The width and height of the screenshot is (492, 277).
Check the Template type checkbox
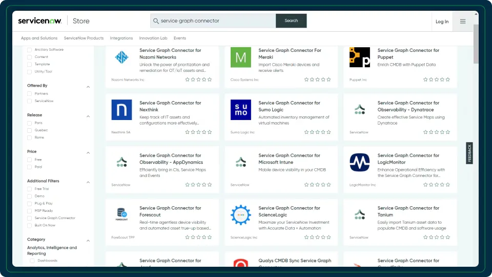click(x=30, y=65)
